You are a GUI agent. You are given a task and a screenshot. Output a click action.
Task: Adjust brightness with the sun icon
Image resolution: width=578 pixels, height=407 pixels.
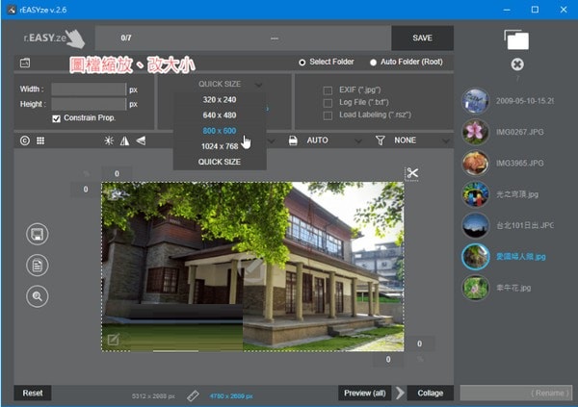(109, 140)
